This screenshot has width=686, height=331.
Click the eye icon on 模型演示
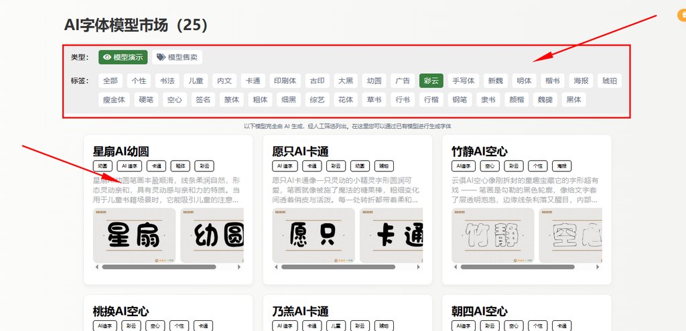107,58
